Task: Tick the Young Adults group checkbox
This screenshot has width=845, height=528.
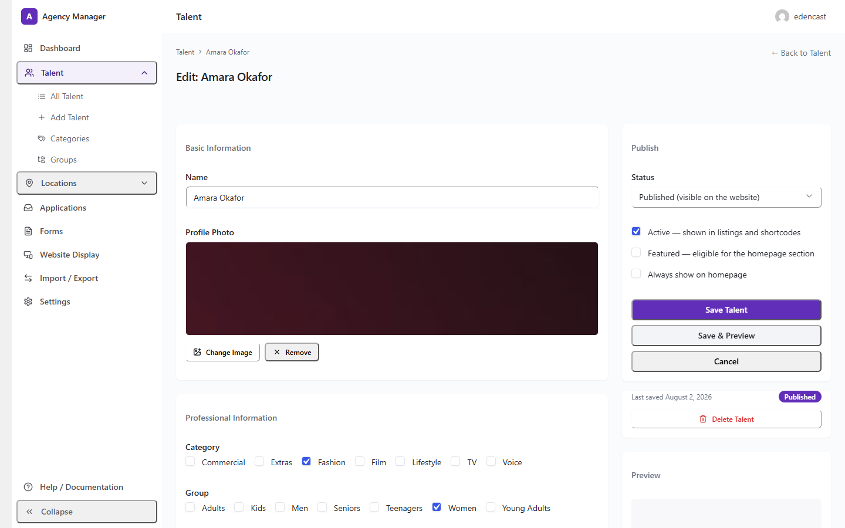Action: click(491, 507)
